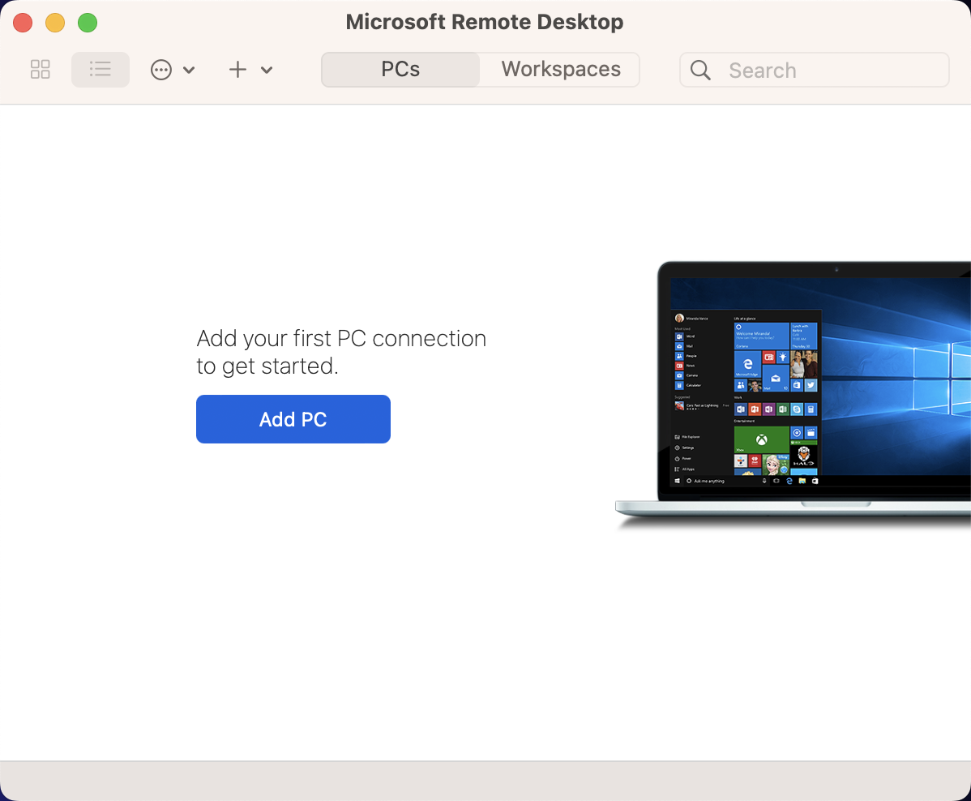This screenshot has height=801, width=971.
Task: Switch to list view layout
Action: click(x=101, y=70)
